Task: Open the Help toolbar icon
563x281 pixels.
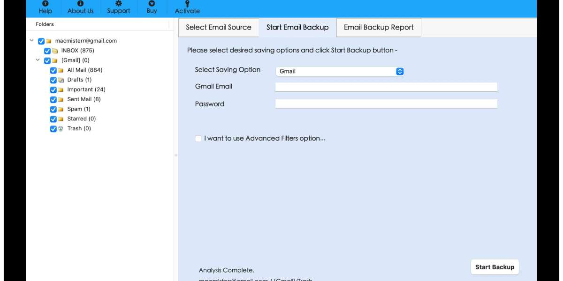Action: tap(45, 3)
